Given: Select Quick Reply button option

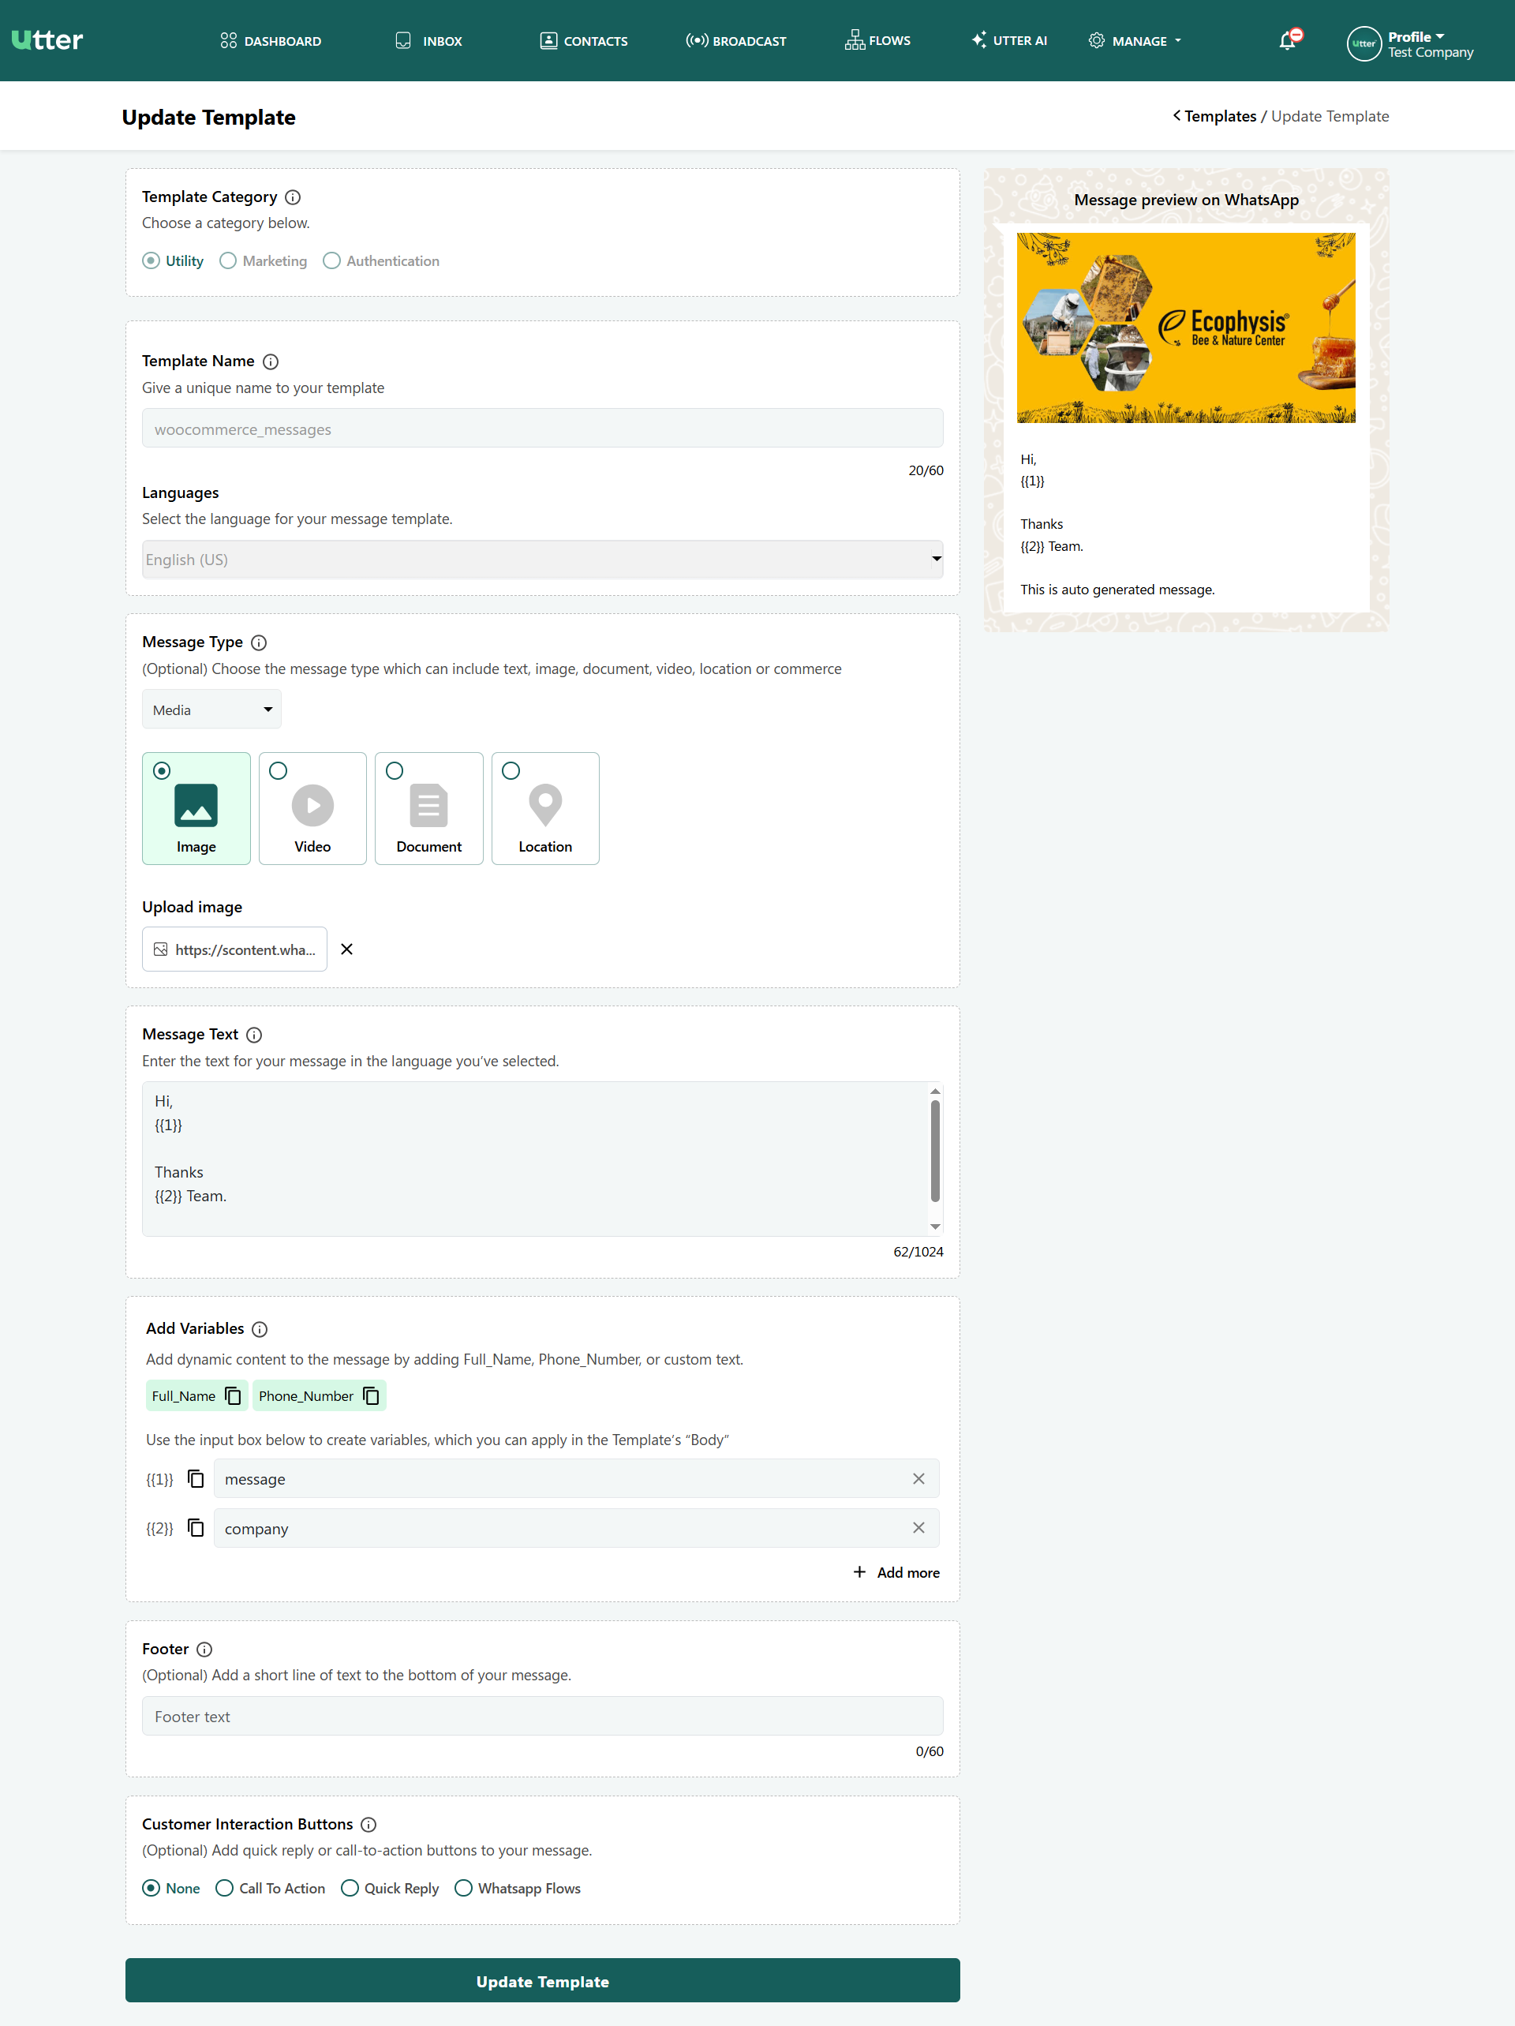Looking at the screenshot, I should (350, 1889).
